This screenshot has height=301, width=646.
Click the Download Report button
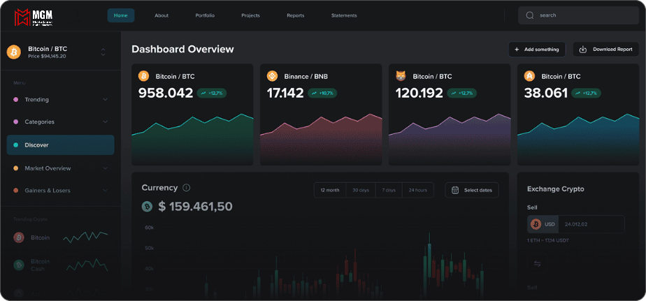606,50
